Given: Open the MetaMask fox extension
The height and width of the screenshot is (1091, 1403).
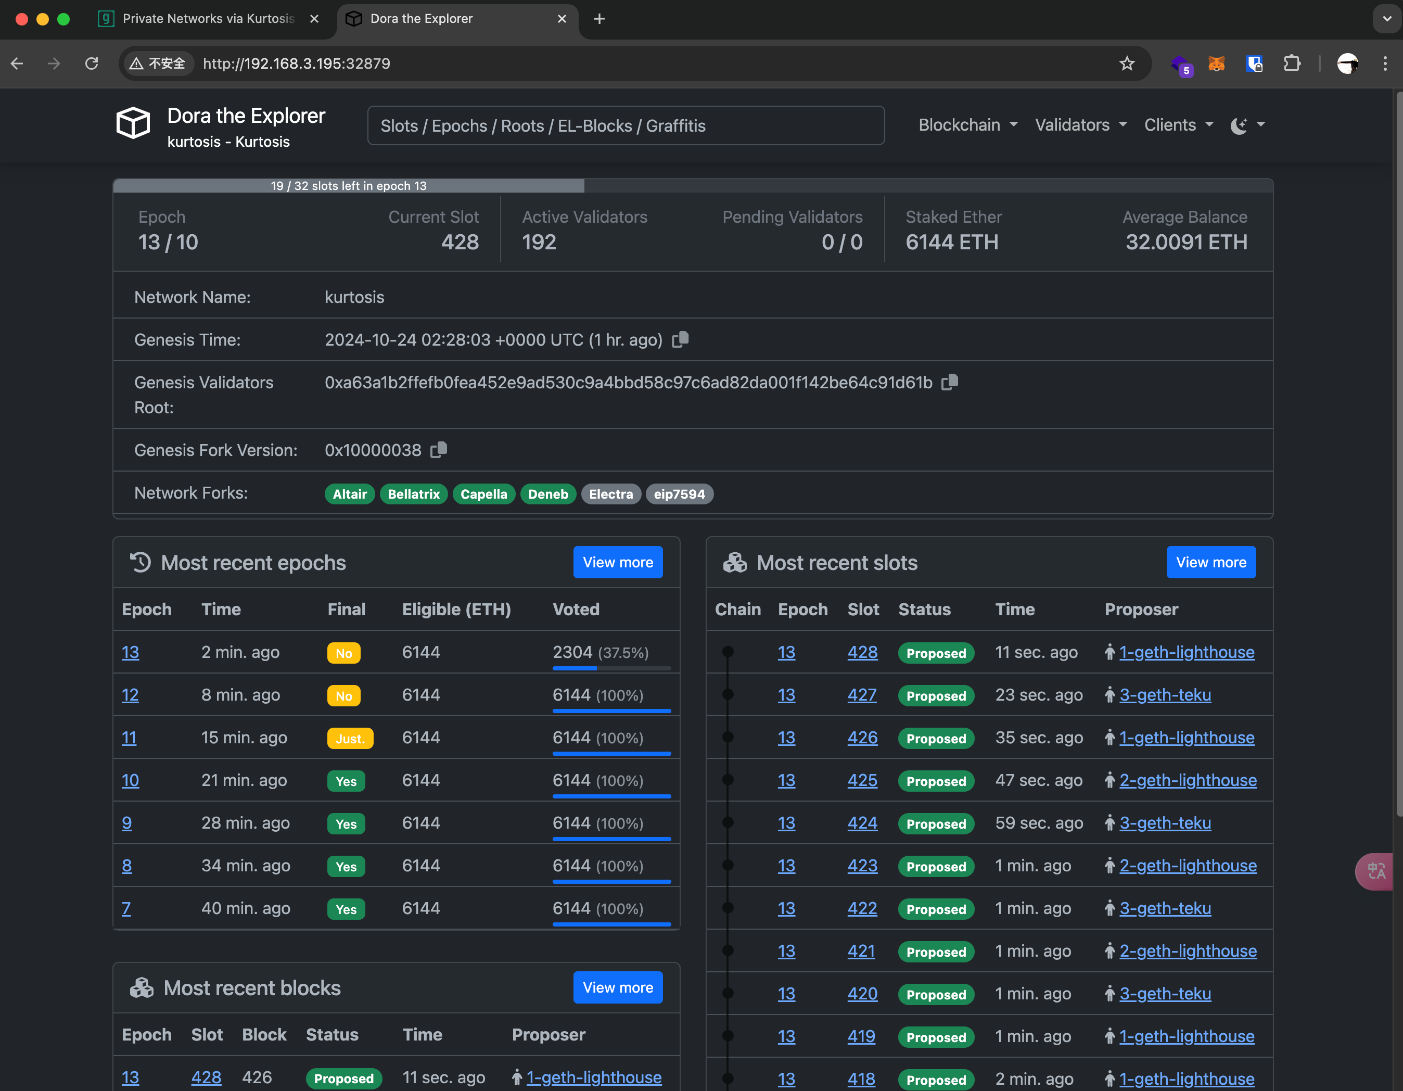Looking at the screenshot, I should click(1217, 64).
